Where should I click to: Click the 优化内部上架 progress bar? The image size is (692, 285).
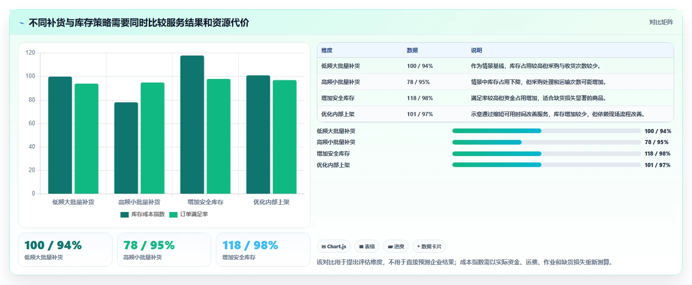[546, 165]
